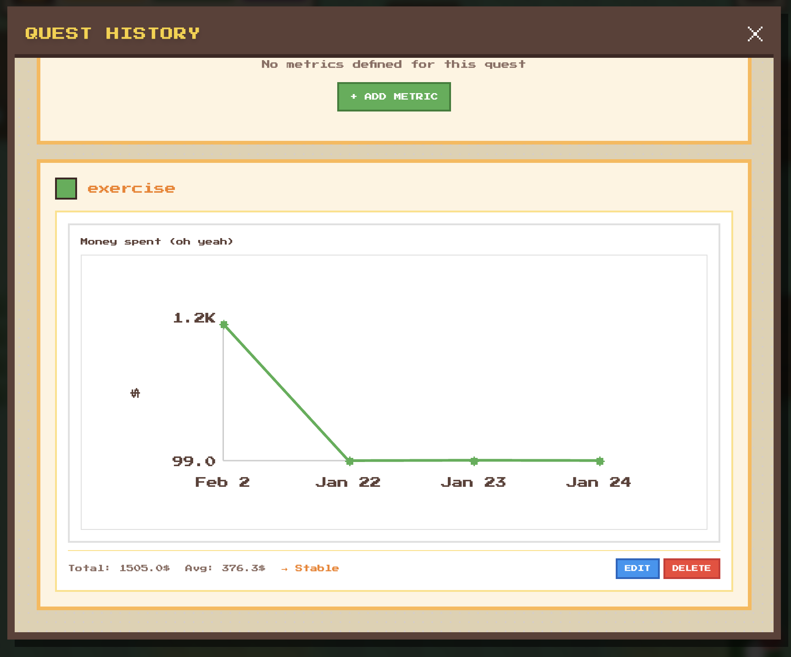The width and height of the screenshot is (791, 657).
Task: Select the Jan 24 data point marker
Action: click(x=600, y=461)
